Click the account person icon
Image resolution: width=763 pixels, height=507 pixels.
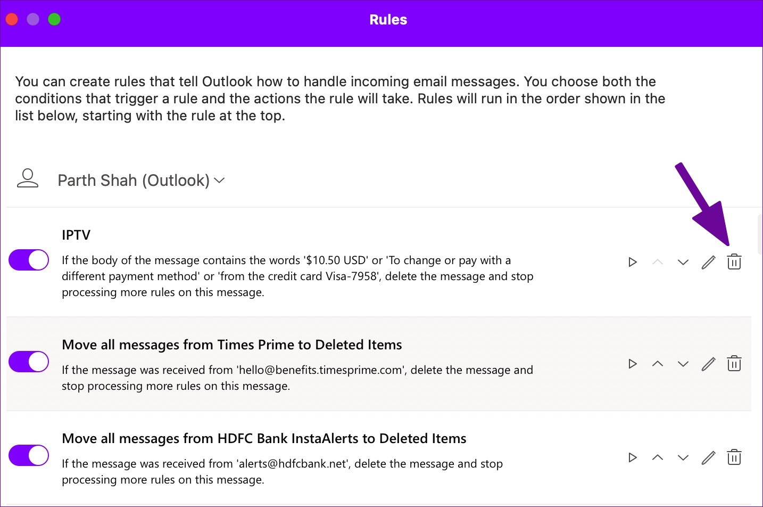point(28,178)
